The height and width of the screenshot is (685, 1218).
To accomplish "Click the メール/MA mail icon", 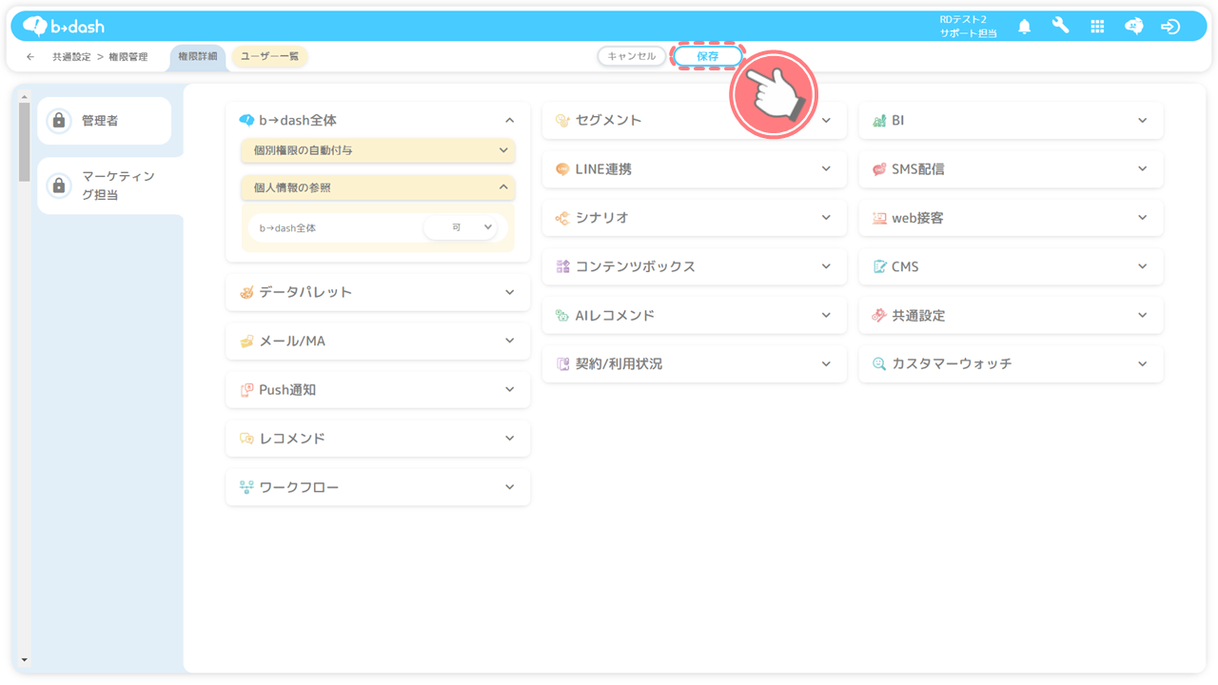I will click(x=246, y=341).
